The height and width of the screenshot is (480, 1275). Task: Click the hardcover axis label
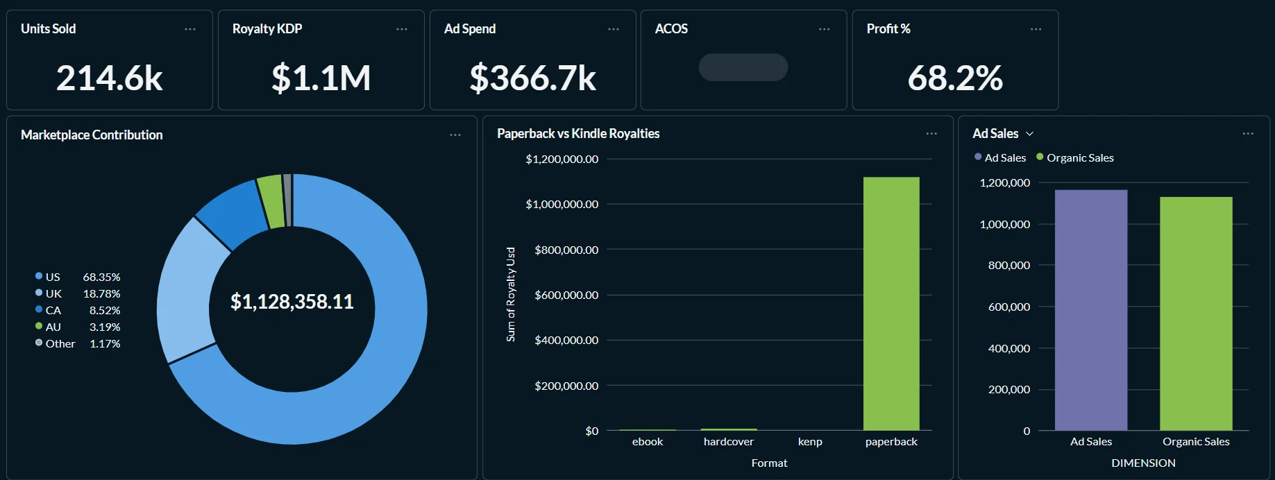point(729,442)
